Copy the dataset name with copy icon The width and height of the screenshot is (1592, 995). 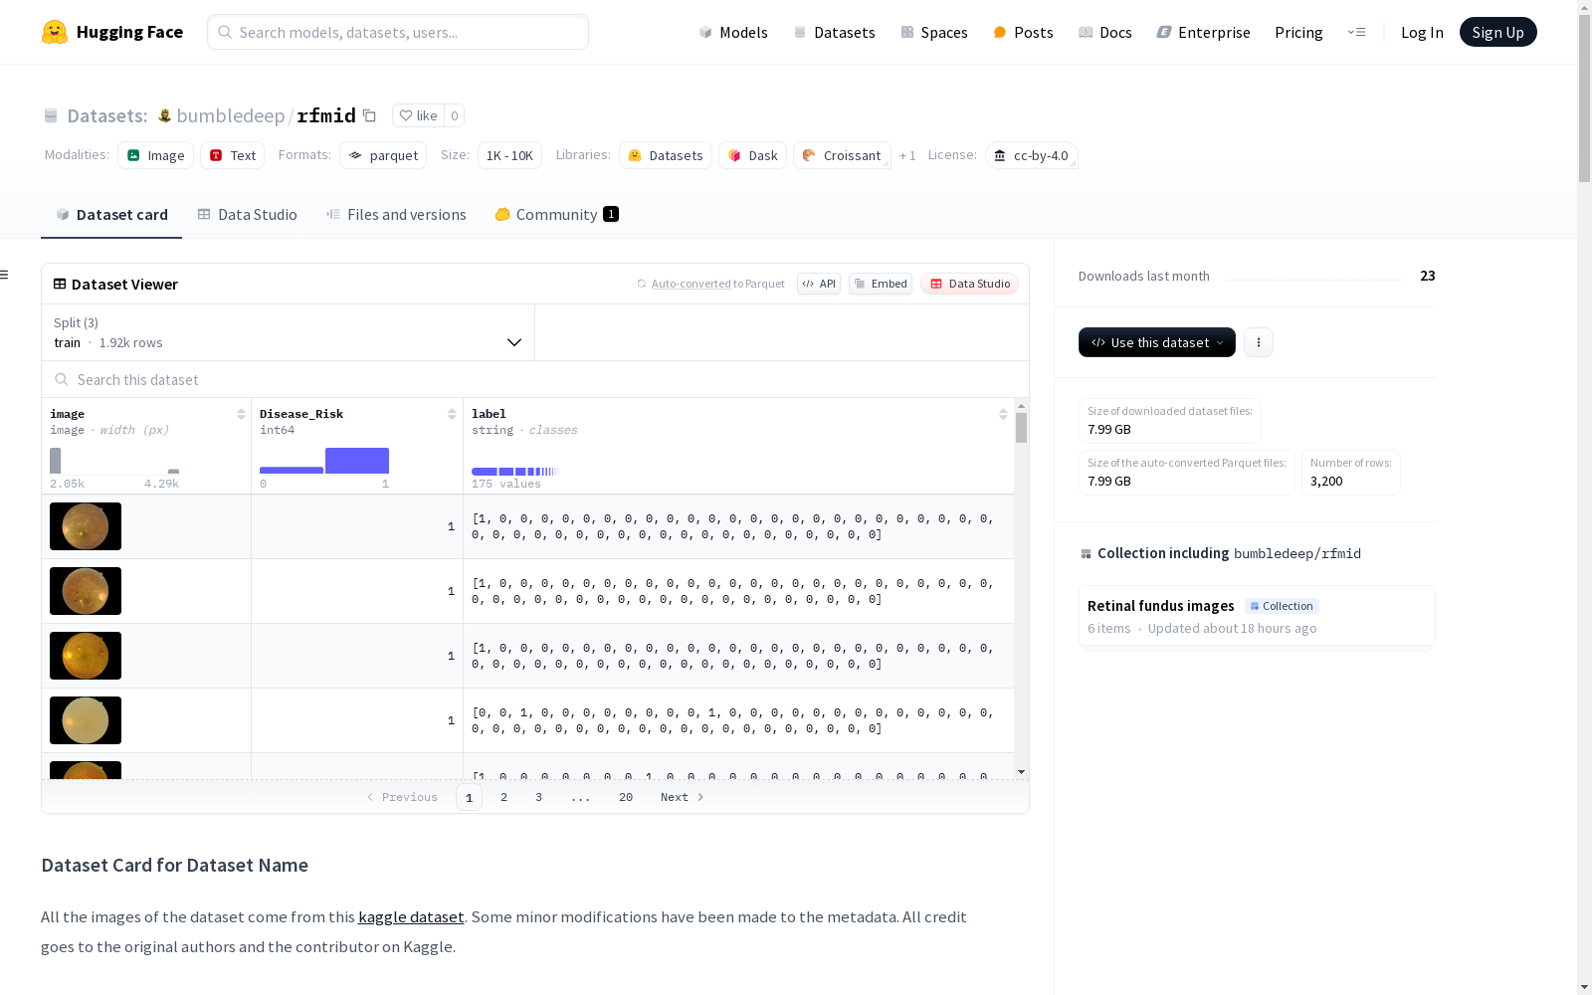pos(369,115)
